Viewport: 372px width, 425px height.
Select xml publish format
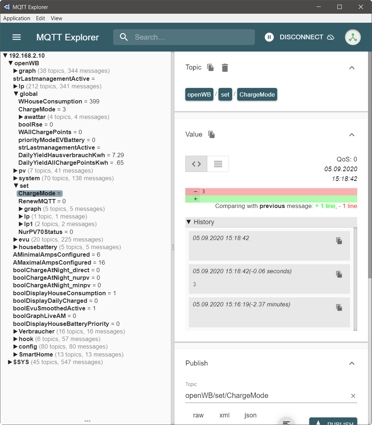[x=224, y=415]
